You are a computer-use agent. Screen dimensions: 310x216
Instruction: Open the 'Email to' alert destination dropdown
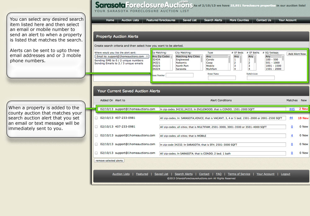122,56
